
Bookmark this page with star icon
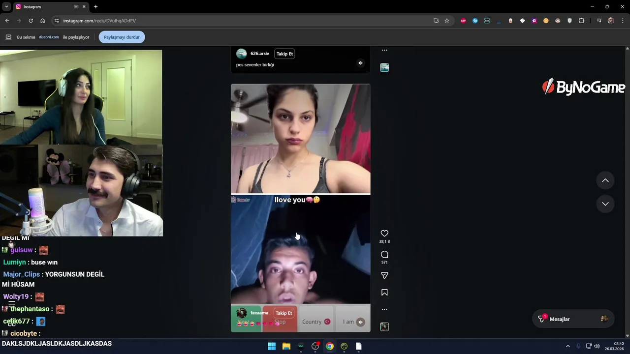pyautogui.click(x=447, y=21)
